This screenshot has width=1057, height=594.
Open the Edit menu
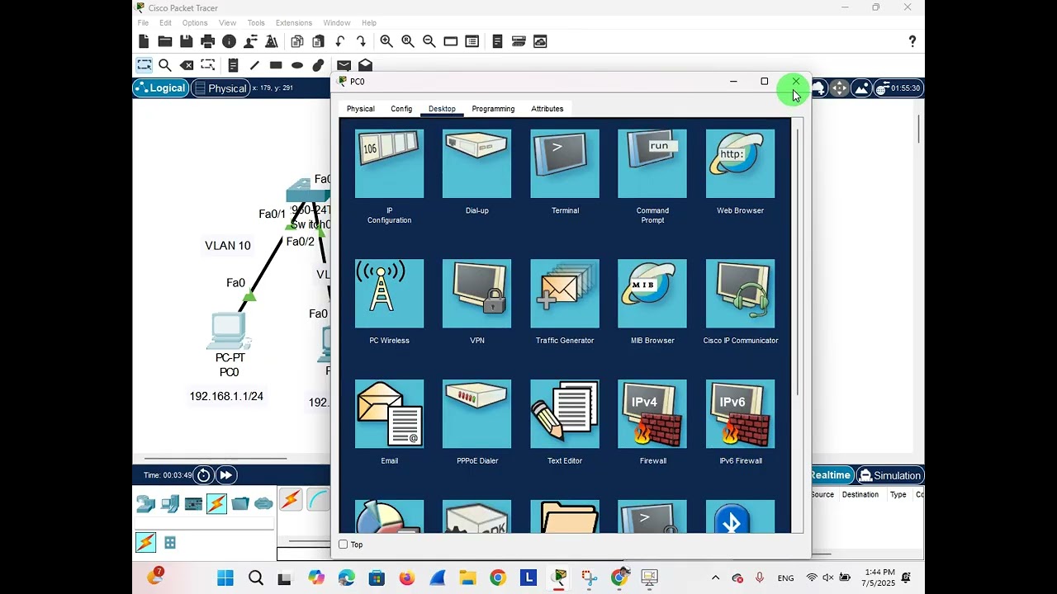pyautogui.click(x=166, y=23)
